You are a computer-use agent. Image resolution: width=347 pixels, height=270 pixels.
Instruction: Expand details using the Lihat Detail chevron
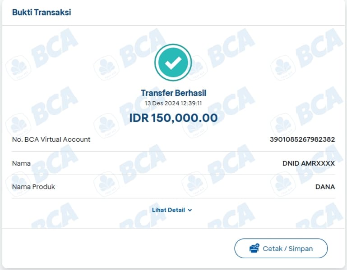point(190,210)
